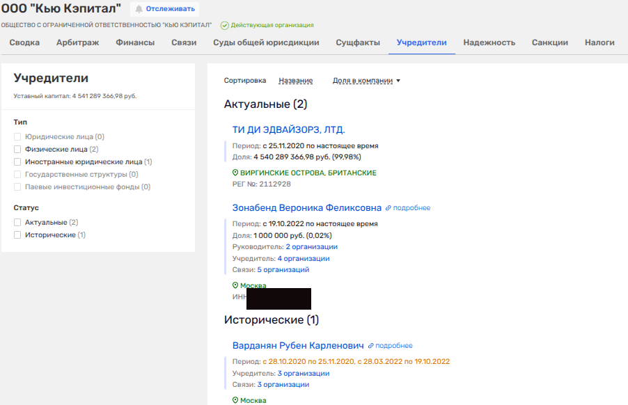Click the location pin icon under Зонабенд
The image size is (628, 405).
(x=235, y=285)
